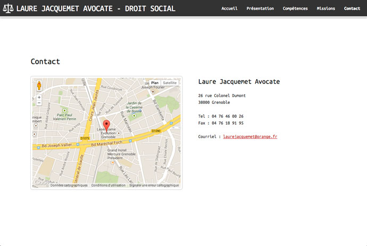Select the Contact menu item
The image size is (367, 246).
coord(352,9)
